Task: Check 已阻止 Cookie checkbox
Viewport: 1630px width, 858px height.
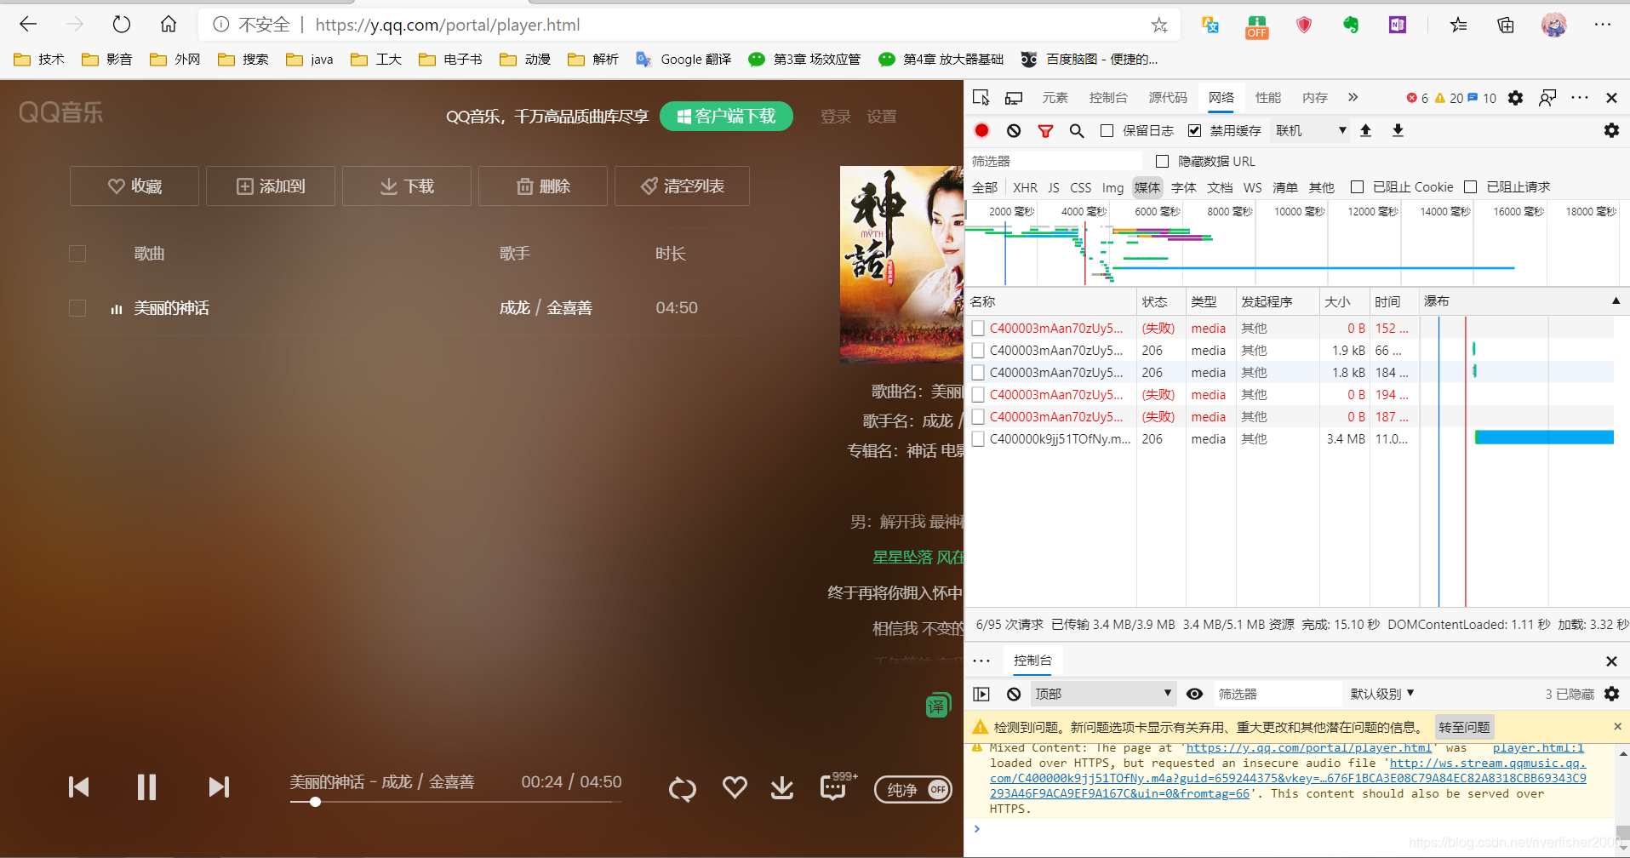Action: tap(1357, 186)
